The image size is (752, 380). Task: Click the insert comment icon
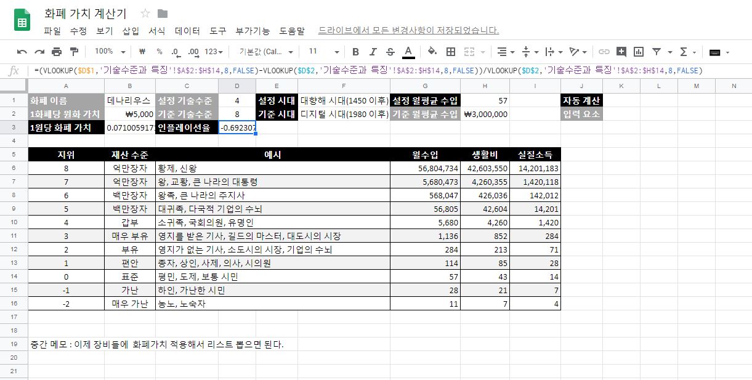tap(621, 52)
